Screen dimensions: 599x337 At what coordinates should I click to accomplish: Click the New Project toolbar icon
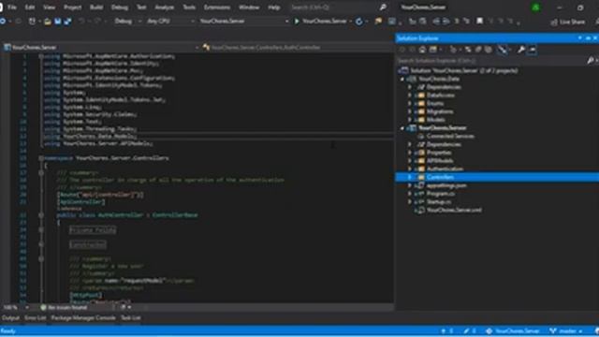(32, 22)
